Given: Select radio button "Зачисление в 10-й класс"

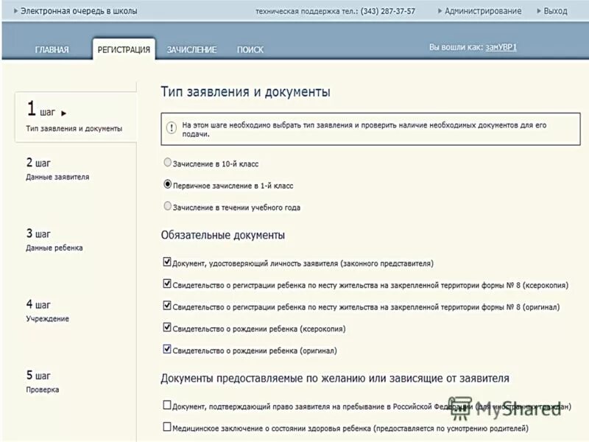Looking at the screenshot, I should coord(168,164).
